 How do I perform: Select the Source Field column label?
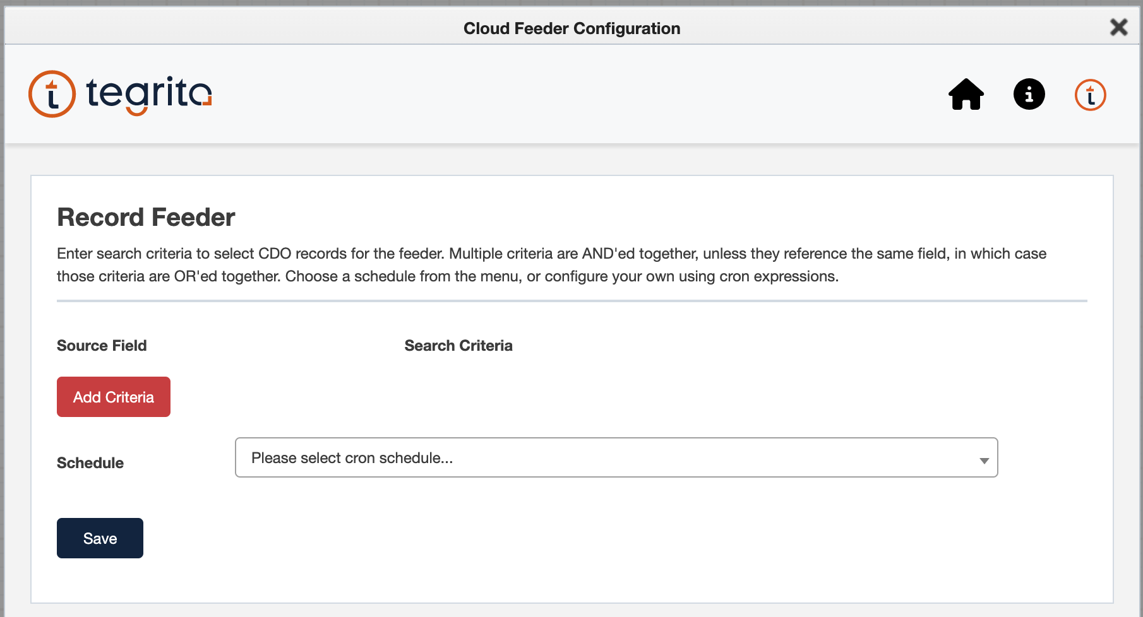[x=102, y=346]
